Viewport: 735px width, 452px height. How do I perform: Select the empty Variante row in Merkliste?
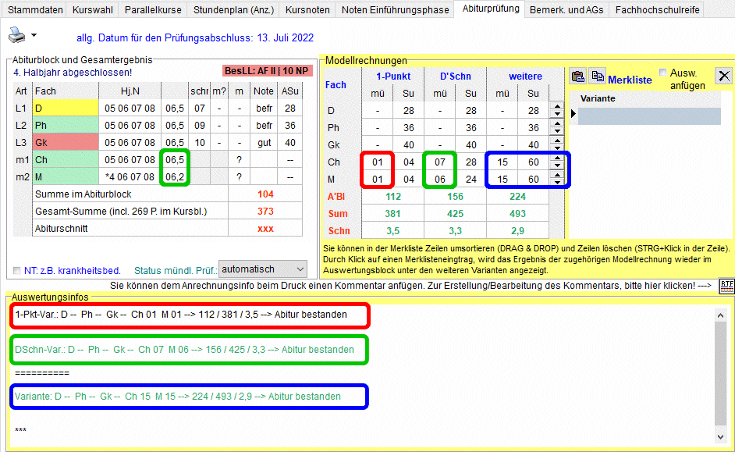pyautogui.click(x=649, y=116)
